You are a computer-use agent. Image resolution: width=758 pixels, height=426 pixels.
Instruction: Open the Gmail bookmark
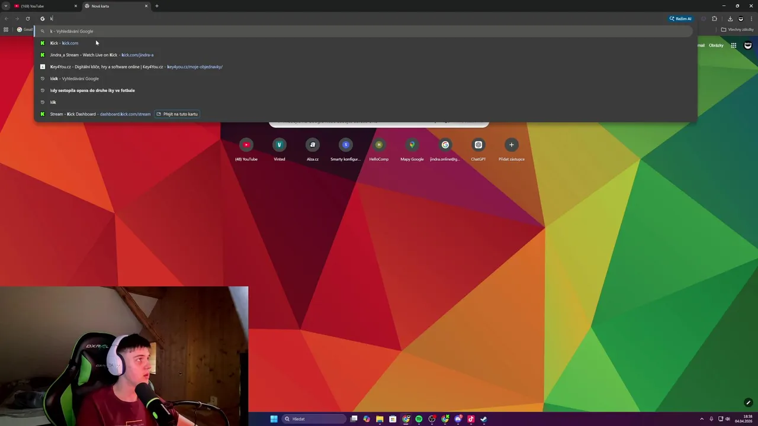coord(24,30)
